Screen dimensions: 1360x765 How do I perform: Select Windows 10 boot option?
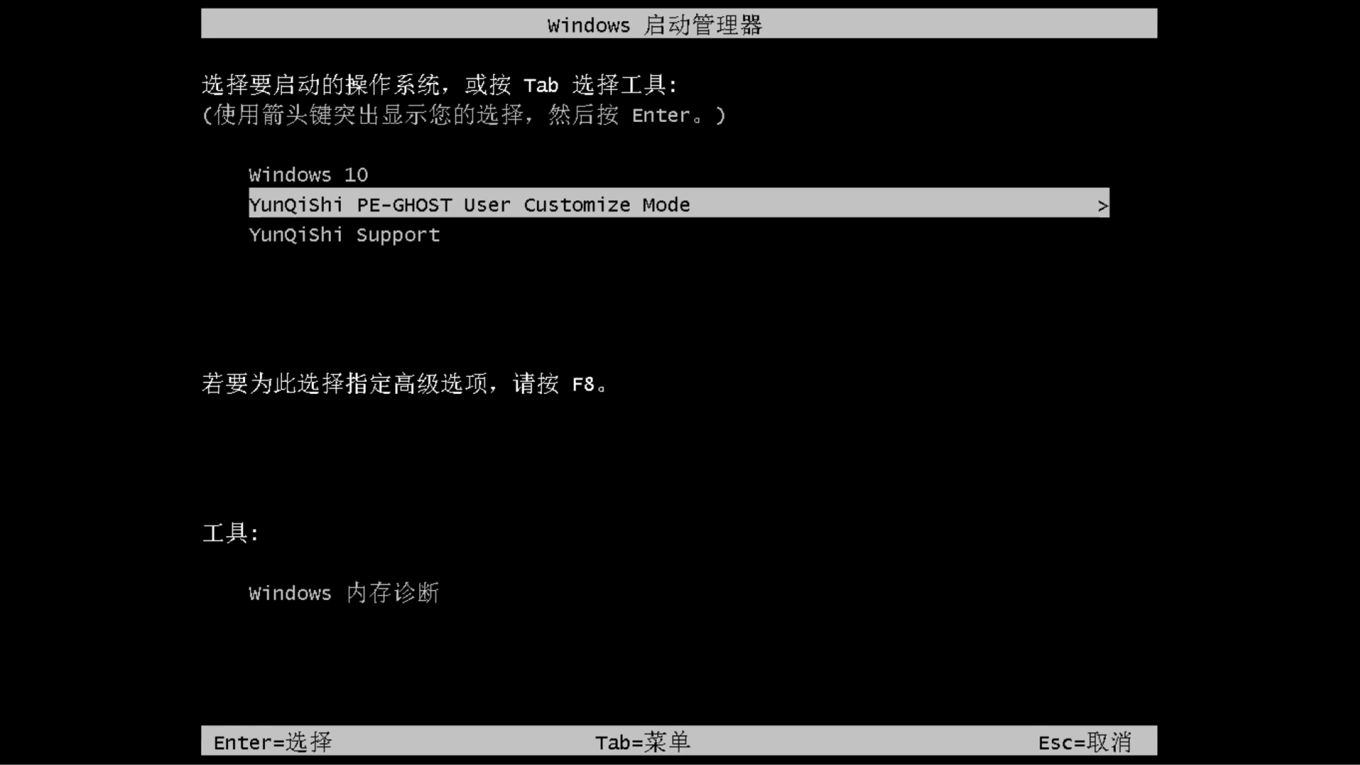pos(307,175)
